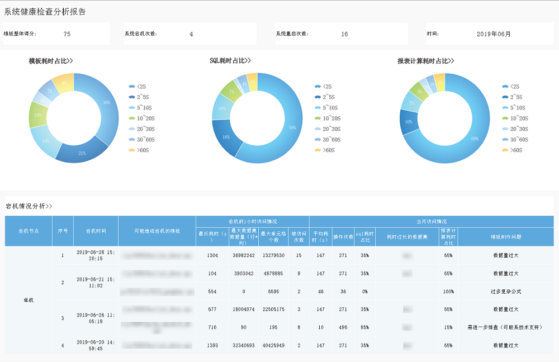This screenshot has height=362, width=559.
Task: Click the 1304 longest-time cell
Action: pyautogui.click(x=212, y=255)
